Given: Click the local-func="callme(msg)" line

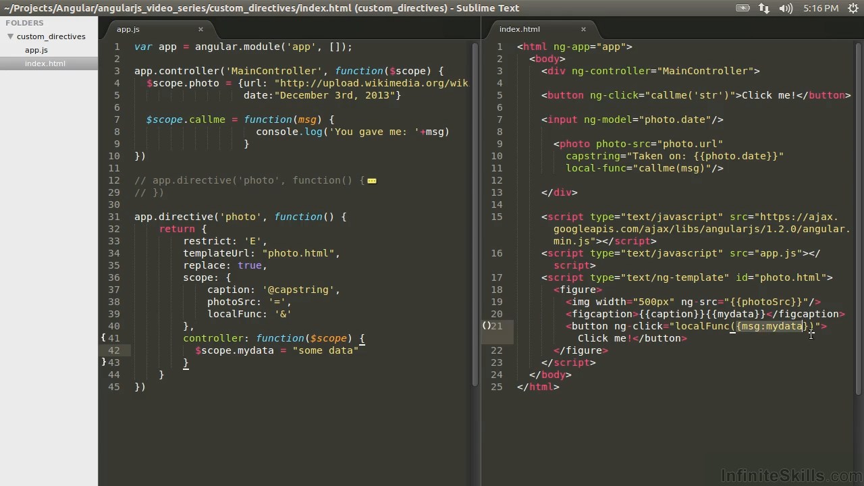Looking at the screenshot, I should (644, 168).
